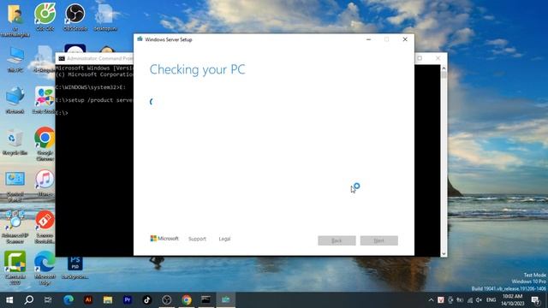Launch Adobe Premiere Pro from the taskbar
The image size is (548, 308).
point(128,300)
